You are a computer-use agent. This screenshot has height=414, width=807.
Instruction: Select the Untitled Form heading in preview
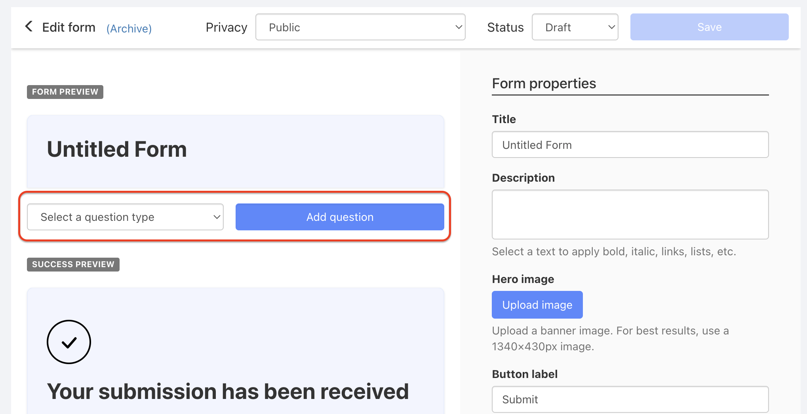pos(117,150)
